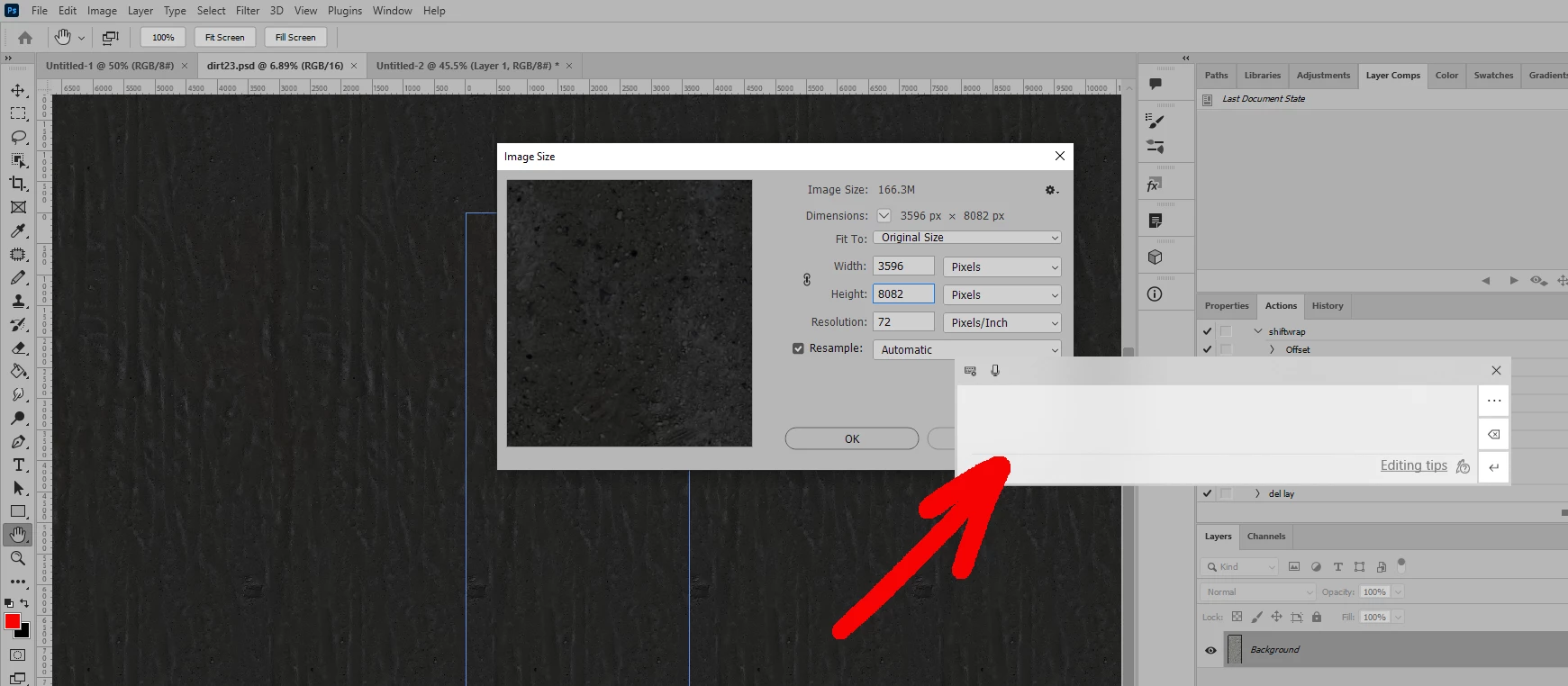Select the Pen tool

tap(18, 441)
